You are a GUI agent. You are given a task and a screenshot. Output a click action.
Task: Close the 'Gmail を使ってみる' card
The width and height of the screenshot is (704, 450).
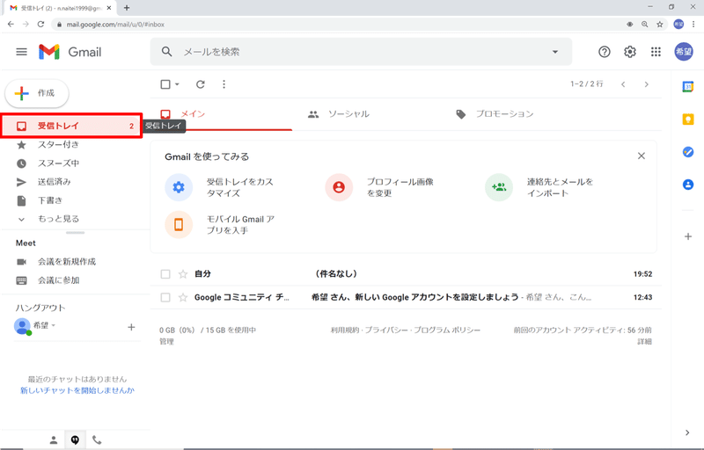point(642,156)
